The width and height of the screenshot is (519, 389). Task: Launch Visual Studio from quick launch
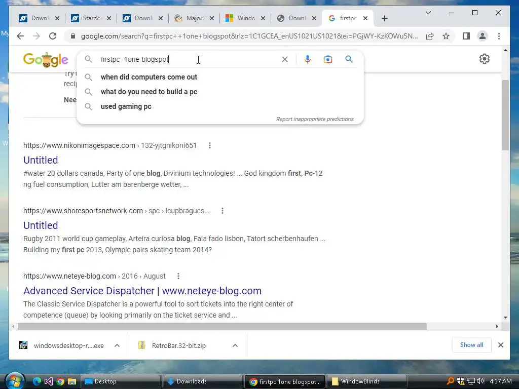point(48,381)
